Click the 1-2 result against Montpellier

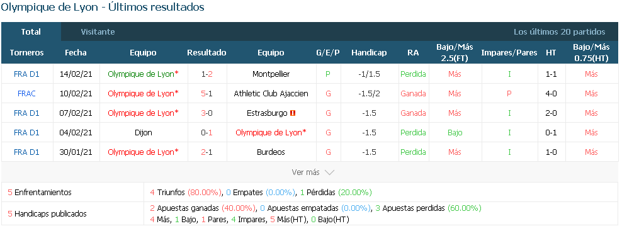206,74
